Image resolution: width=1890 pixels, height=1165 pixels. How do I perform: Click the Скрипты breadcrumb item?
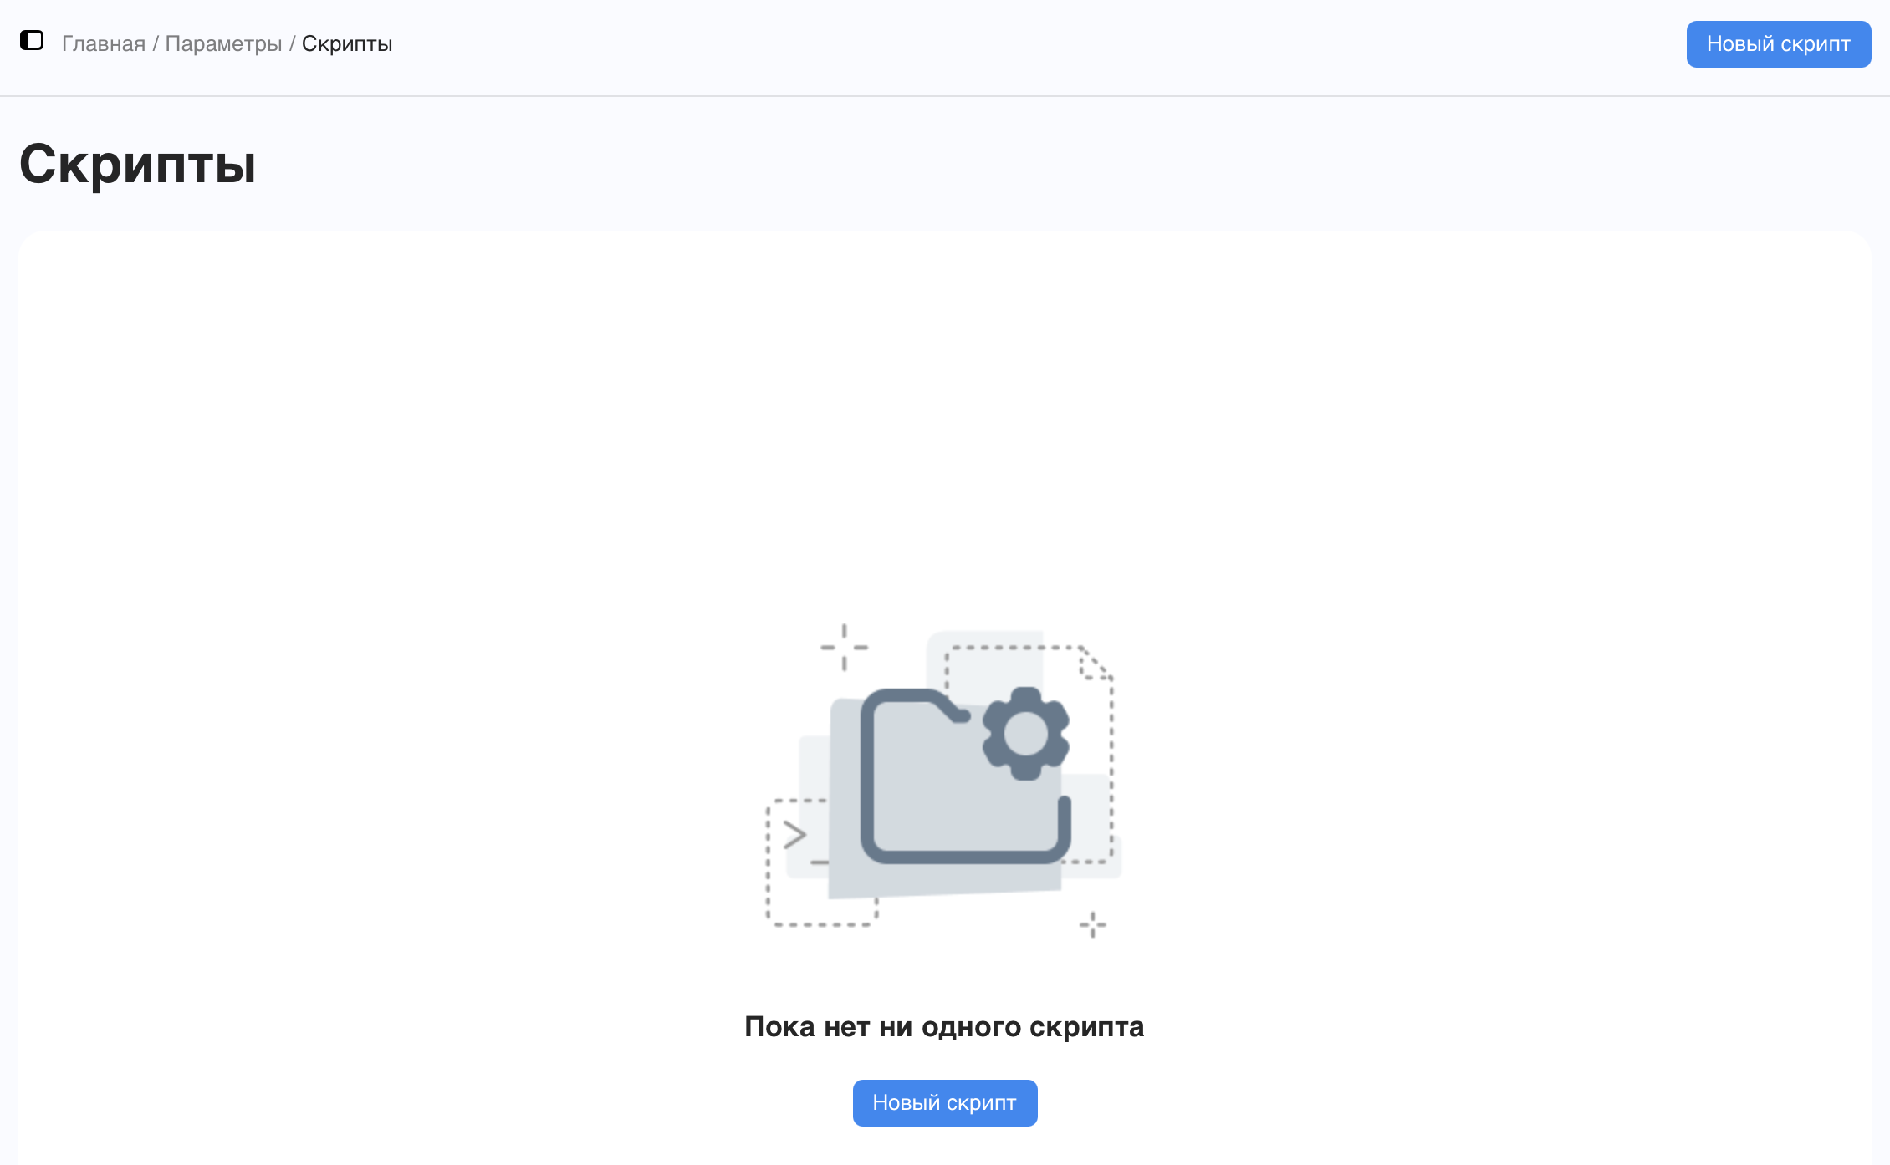tap(347, 43)
